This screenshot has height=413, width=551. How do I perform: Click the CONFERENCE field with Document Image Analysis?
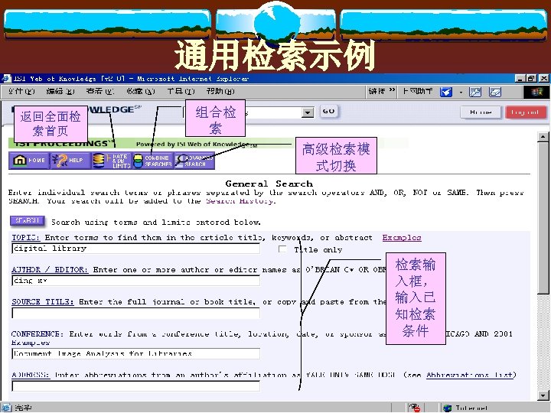pos(136,353)
